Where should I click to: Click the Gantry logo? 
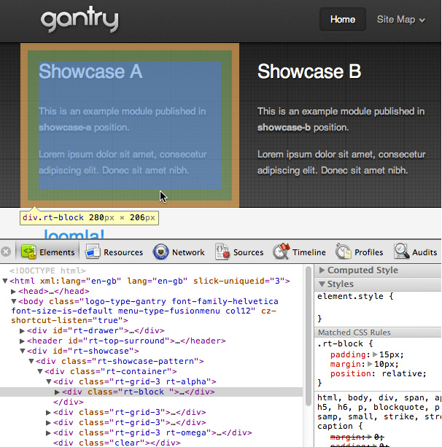click(x=79, y=20)
